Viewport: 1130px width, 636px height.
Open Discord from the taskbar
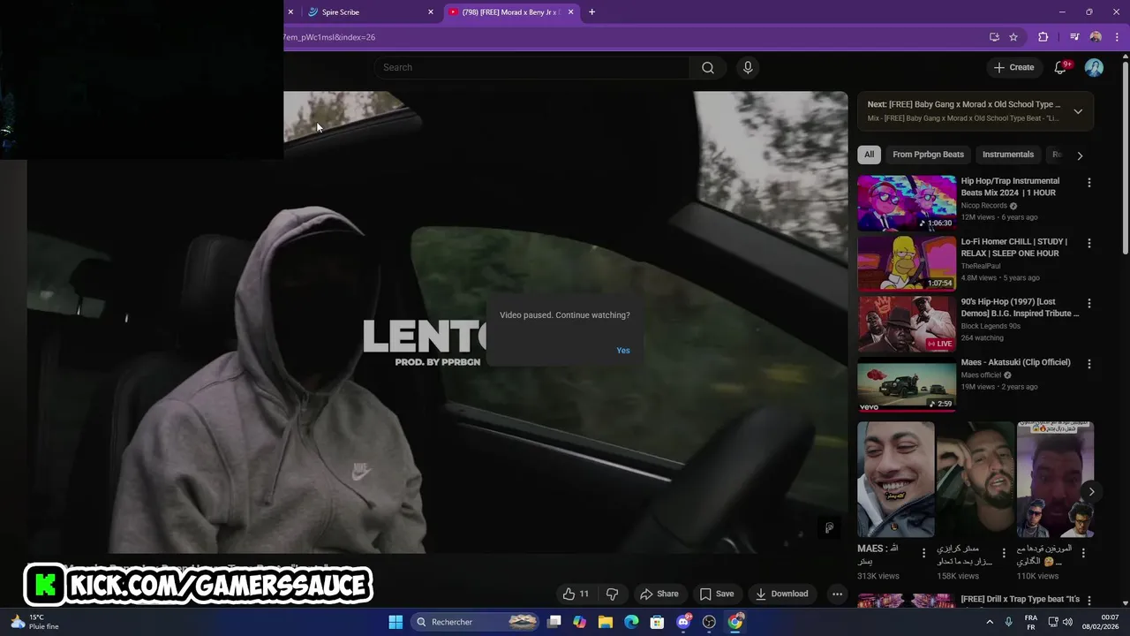tap(683, 622)
